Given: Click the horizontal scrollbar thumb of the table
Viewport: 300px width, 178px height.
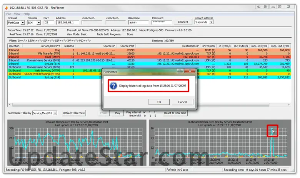Looking at the screenshot, I should tap(141, 105).
